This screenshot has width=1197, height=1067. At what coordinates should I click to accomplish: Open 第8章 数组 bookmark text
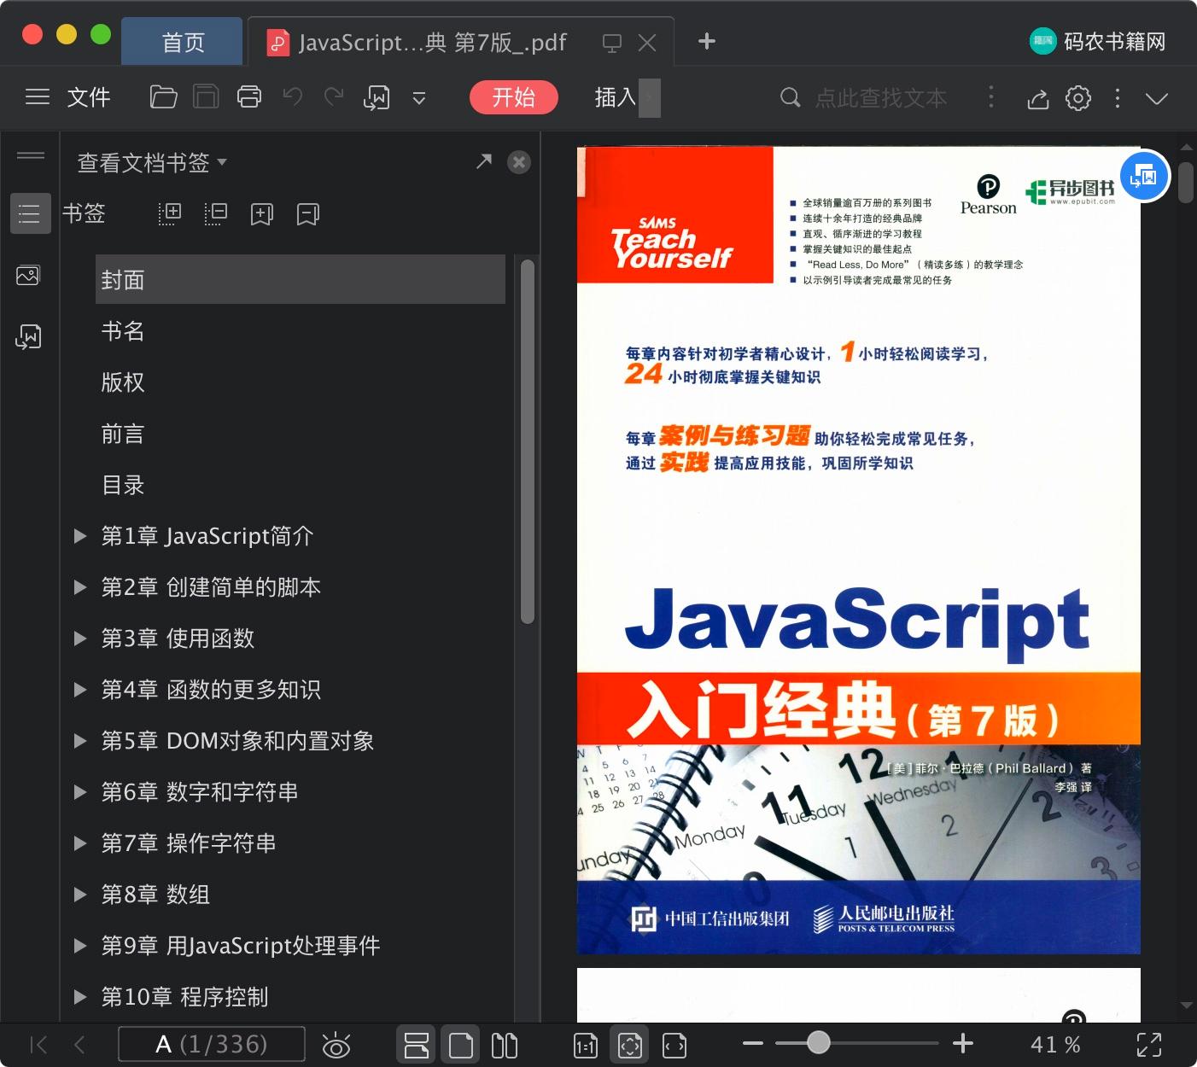click(155, 895)
